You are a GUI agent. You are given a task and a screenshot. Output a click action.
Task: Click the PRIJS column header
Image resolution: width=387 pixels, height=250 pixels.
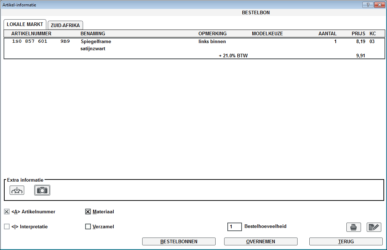point(358,34)
